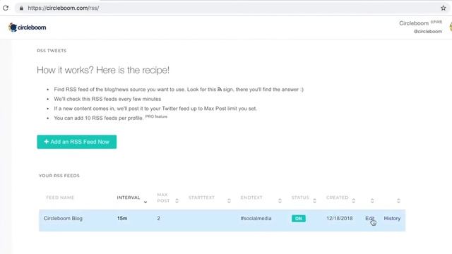Click the #socialmedia end text cell
This screenshot has height=254, width=452.
[x=256, y=218]
